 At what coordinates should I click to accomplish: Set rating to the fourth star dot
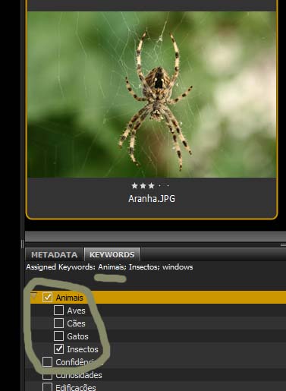[x=159, y=186]
